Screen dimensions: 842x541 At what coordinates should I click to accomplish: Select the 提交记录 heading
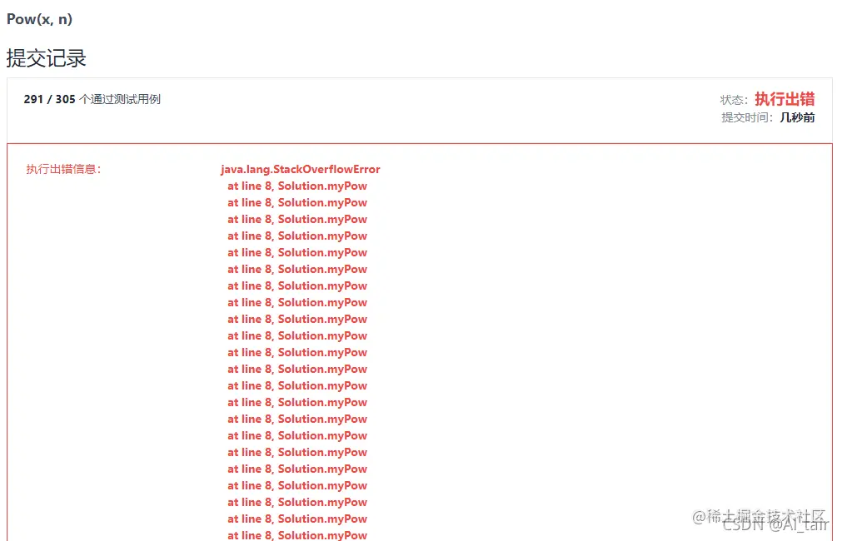click(46, 58)
